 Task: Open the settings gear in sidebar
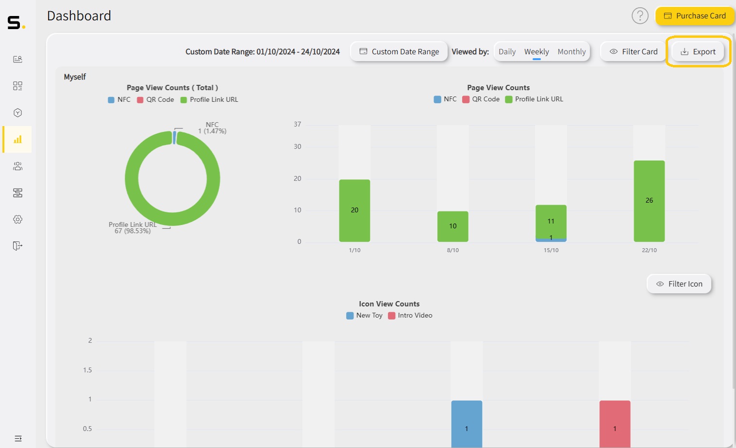17,219
